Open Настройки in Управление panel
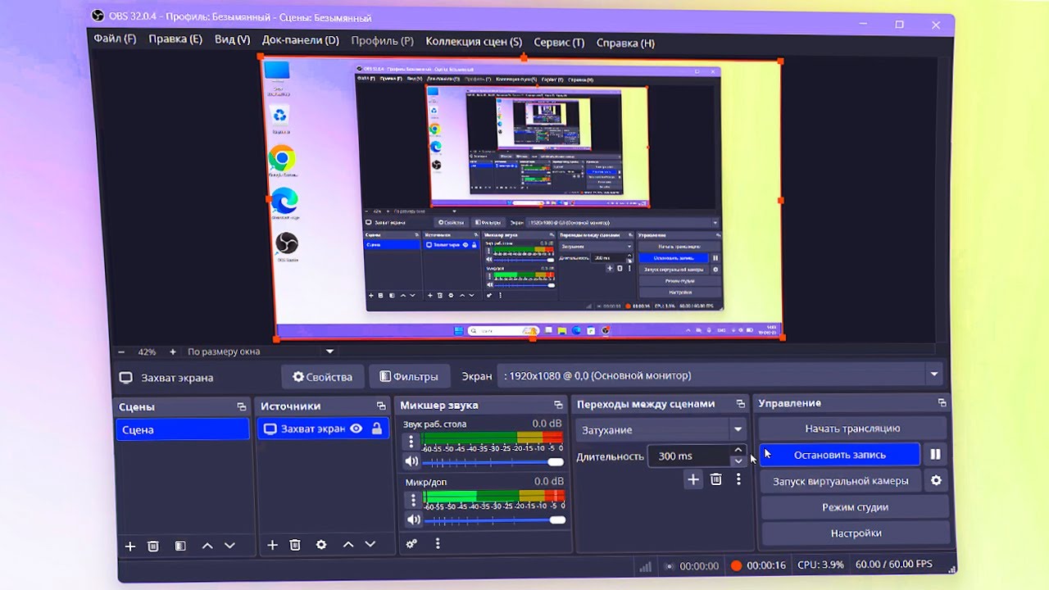 (x=856, y=533)
